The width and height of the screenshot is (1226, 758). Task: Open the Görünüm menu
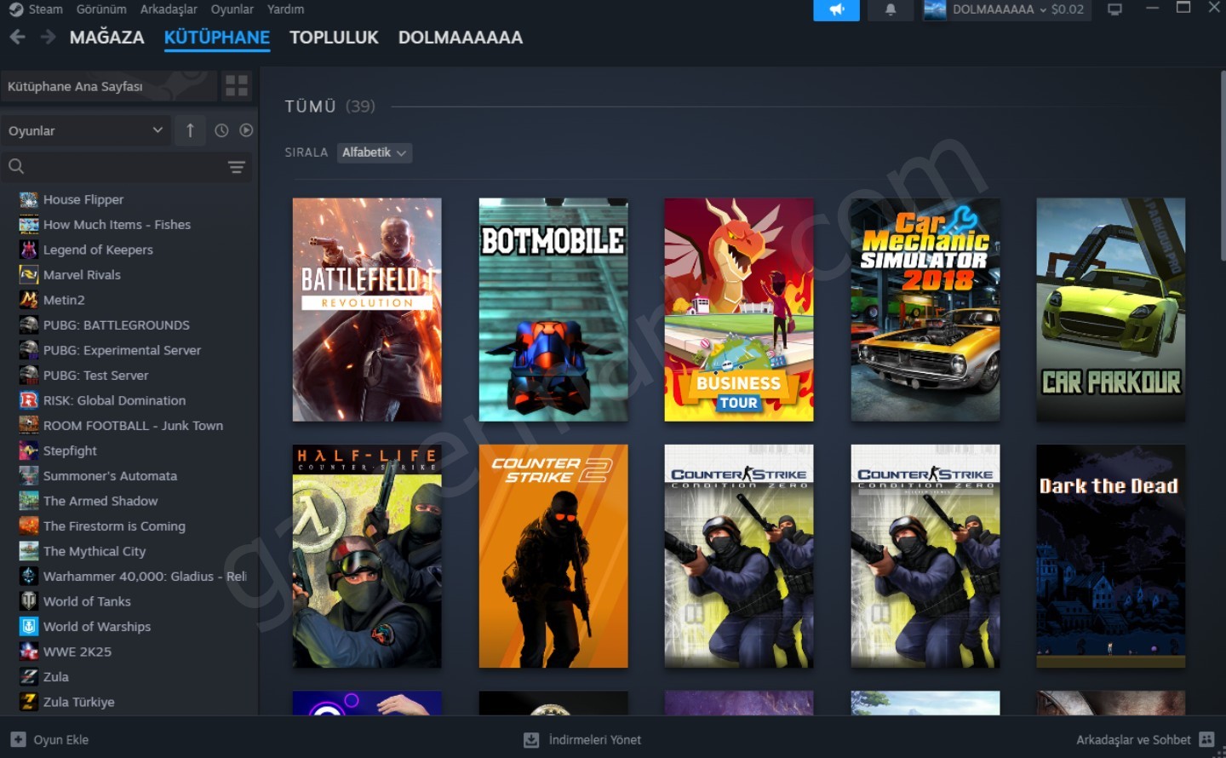[x=101, y=9]
